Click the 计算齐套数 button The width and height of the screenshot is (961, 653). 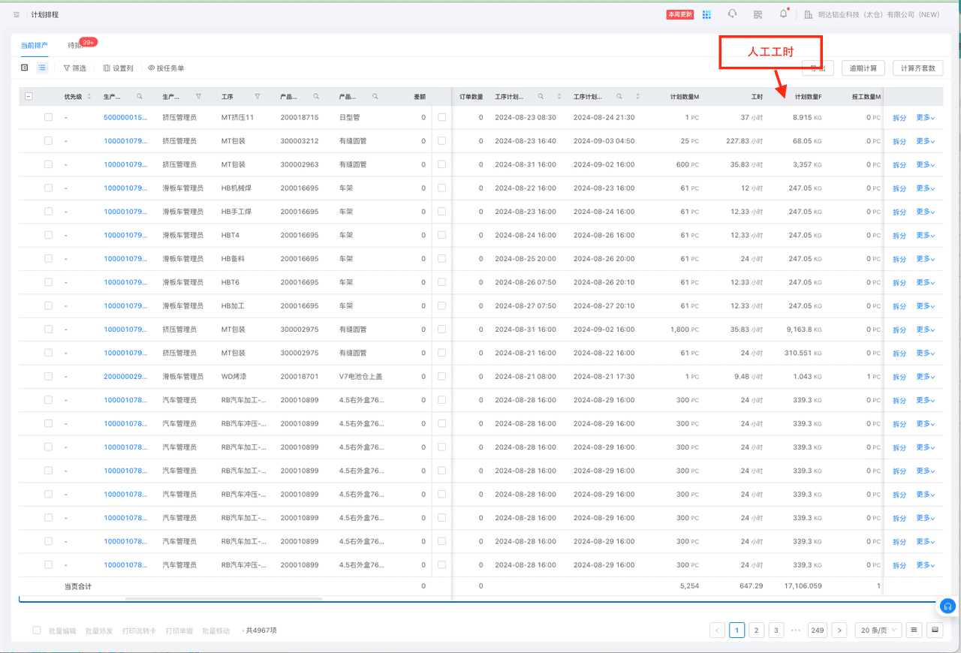[x=917, y=68]
